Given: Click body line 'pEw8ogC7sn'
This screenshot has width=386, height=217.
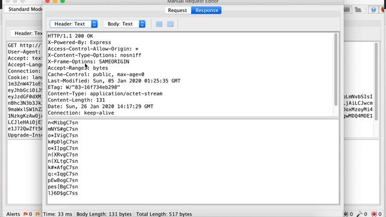Looking at the screenshot, I should (x=63, y=180).
